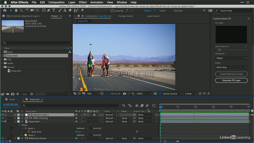This screenshot has width=254, height=143.
Task: Select the Eraser tool
Action: [70, 10]
